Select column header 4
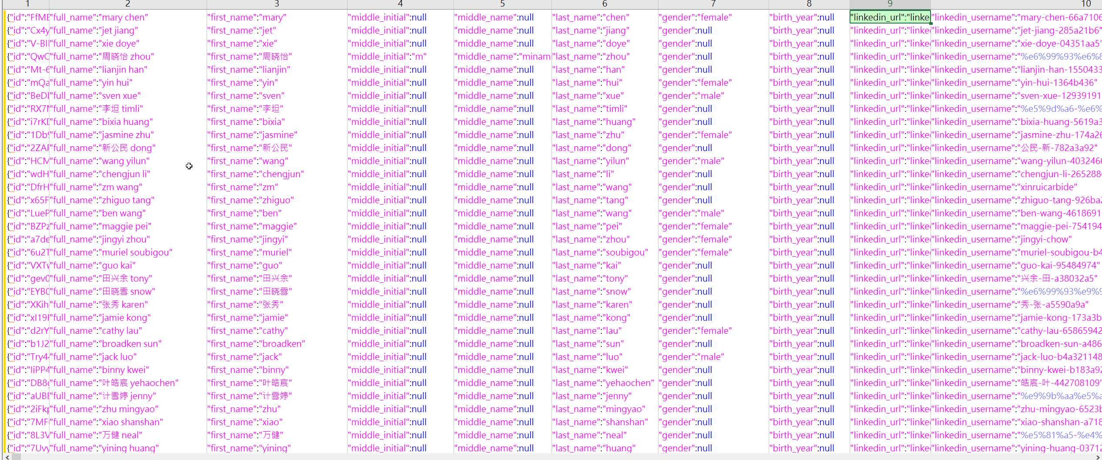 (400, 4)
